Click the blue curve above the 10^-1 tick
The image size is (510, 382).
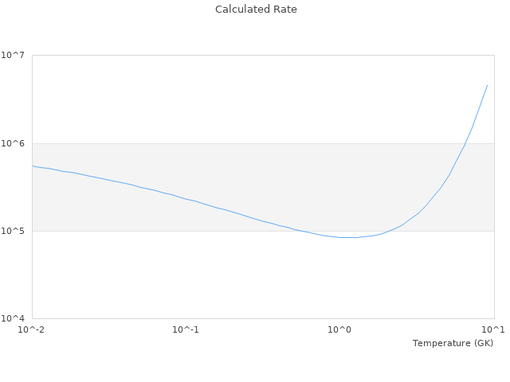[x=186, y=199]
